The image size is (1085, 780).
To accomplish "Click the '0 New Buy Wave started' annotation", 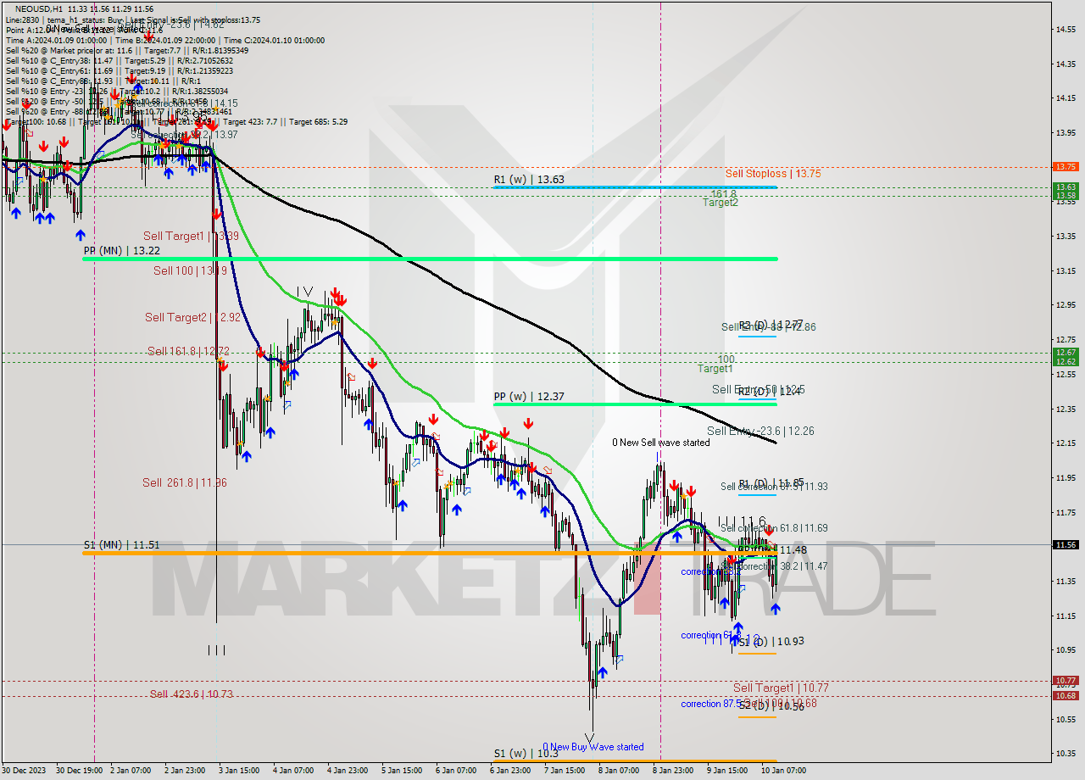I will pos(593,747).
